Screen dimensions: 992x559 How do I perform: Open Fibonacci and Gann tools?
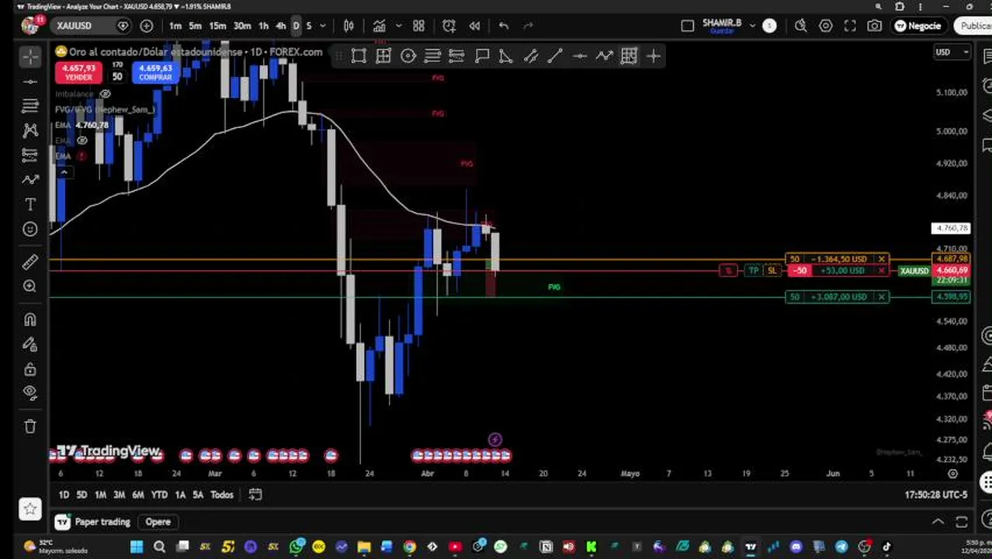[30, 106]
